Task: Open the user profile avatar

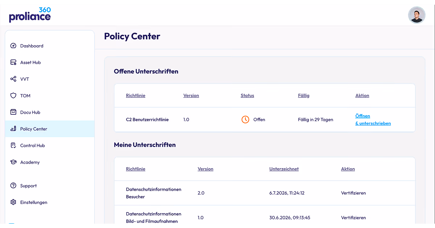Action: tap(417, 15)
